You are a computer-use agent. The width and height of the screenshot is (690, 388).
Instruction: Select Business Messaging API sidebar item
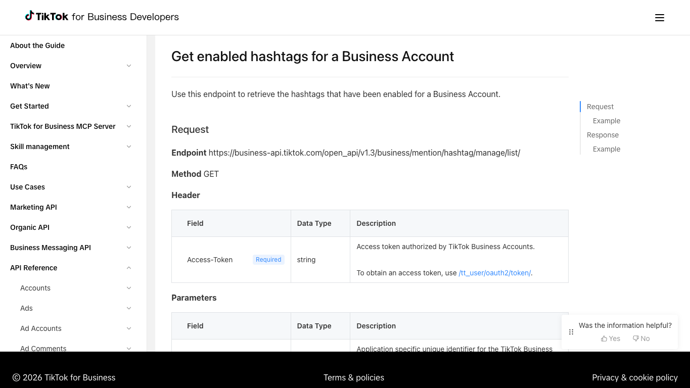pyautogui.click(x=51, y=248)
